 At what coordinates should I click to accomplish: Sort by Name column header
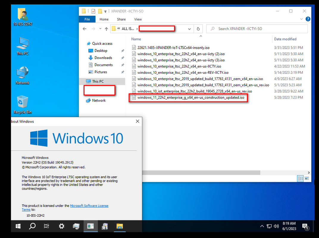click(x=136, y=39)
